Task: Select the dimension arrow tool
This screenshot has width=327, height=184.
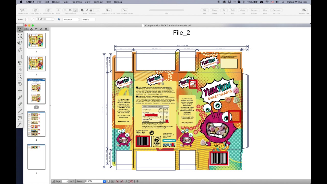Action: coord(20,111)
